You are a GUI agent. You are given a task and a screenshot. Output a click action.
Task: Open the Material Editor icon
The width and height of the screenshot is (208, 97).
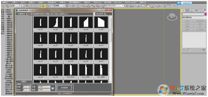[x=158, y=6]
